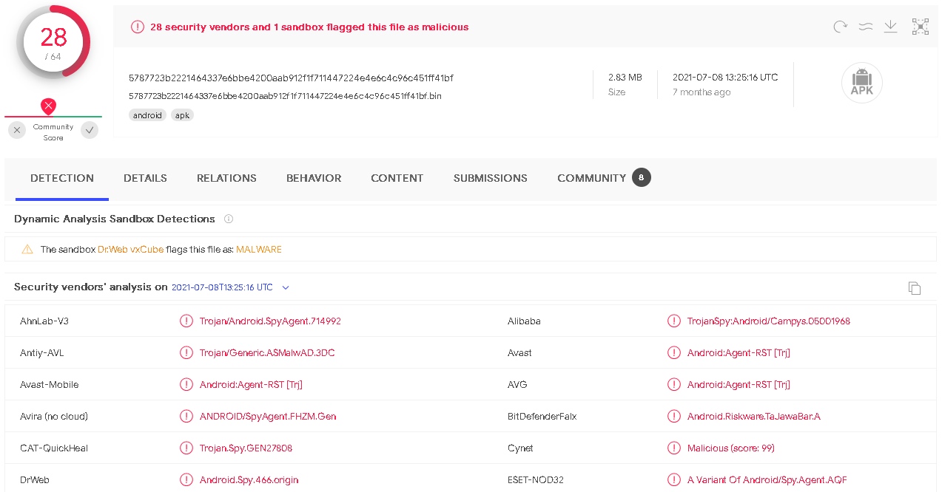Go to the COMMUNITY tab
The image size is (942, 492).
pyautogui.click(x=591, y=178)
